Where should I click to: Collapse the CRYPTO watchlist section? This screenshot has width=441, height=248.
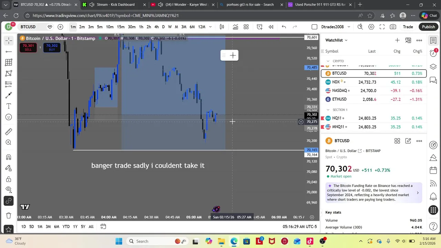[x=328, y=61]
